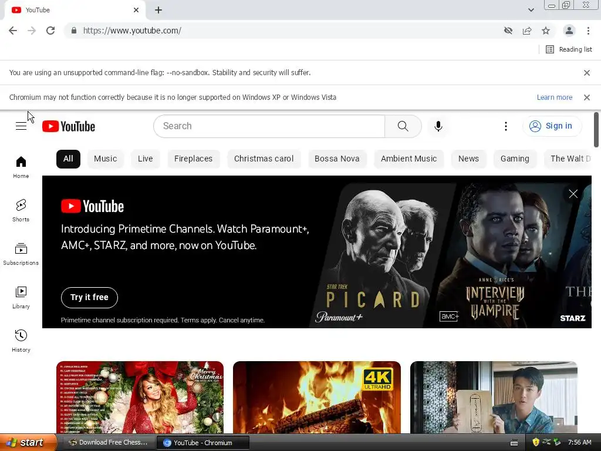Bookmark this page with star icon

tap(546, 31)
